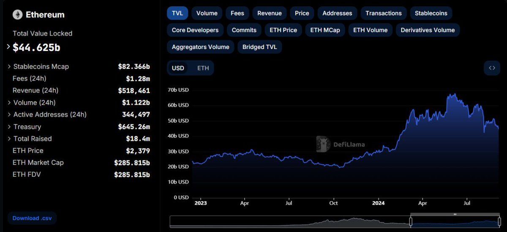Screen dimensions: 507x232
Task: Enable the ETH MCap chart series
Action: coord(325,30)
